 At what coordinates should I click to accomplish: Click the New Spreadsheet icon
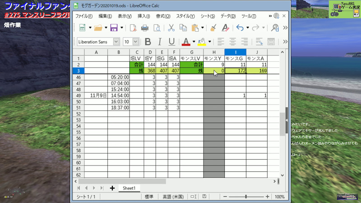(x=82, y=28)
